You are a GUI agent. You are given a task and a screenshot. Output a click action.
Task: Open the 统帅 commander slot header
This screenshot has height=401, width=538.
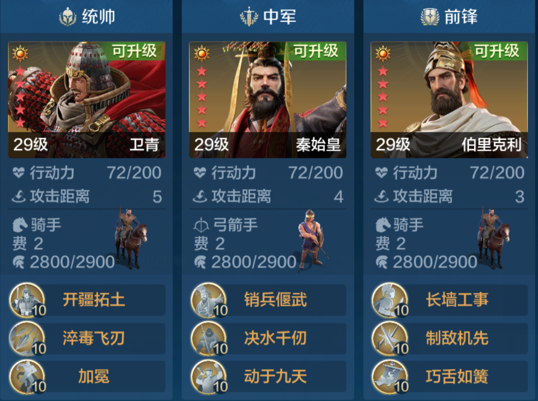87,16
